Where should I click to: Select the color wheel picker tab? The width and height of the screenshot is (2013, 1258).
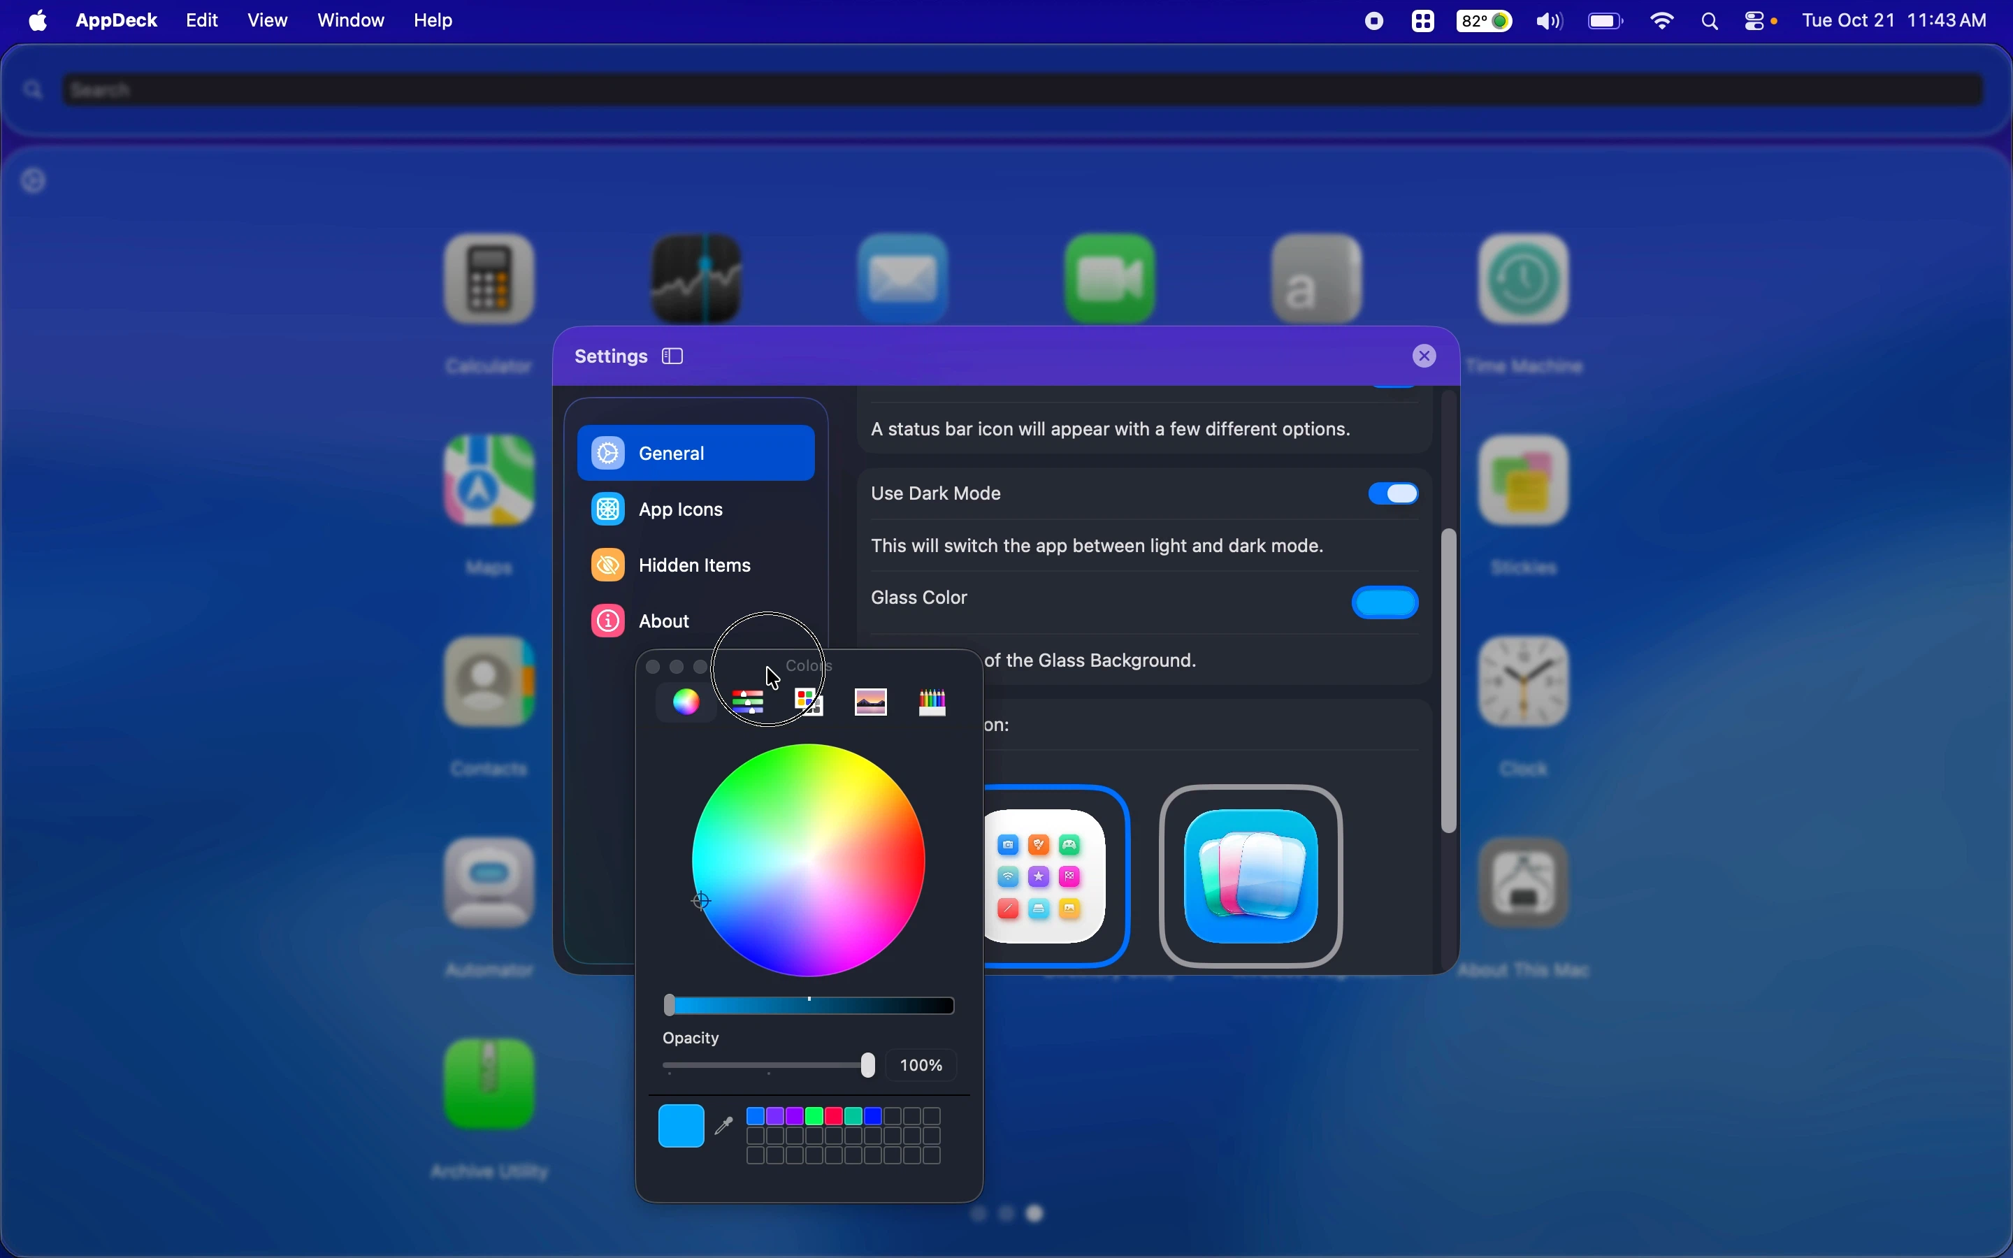pos(686,702)
